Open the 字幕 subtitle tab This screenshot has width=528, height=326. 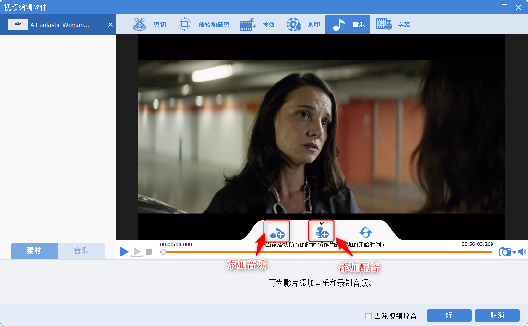pos(393,24)
